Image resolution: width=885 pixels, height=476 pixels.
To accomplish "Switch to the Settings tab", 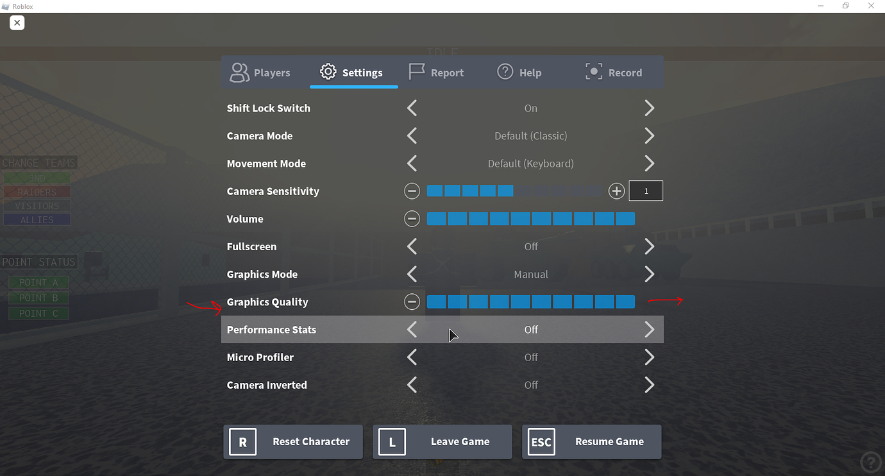I will coord(353,72).
